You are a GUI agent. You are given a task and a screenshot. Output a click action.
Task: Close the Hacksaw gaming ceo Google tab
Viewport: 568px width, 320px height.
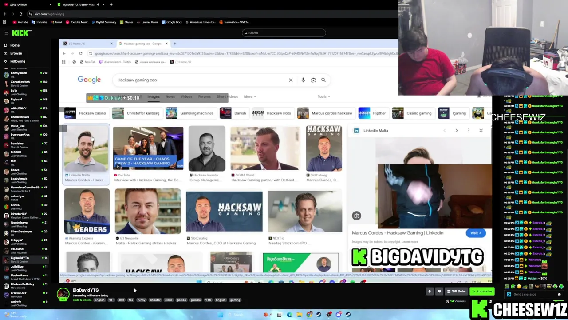[x=166, y=44]
